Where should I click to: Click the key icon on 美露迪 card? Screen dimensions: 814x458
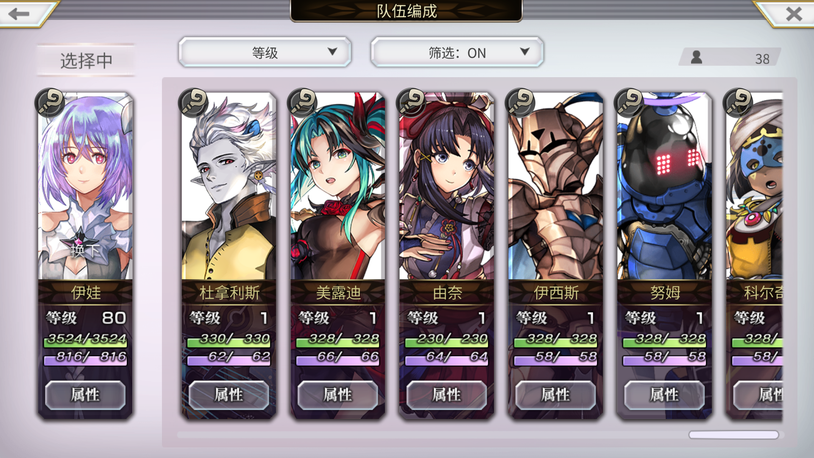302,103
